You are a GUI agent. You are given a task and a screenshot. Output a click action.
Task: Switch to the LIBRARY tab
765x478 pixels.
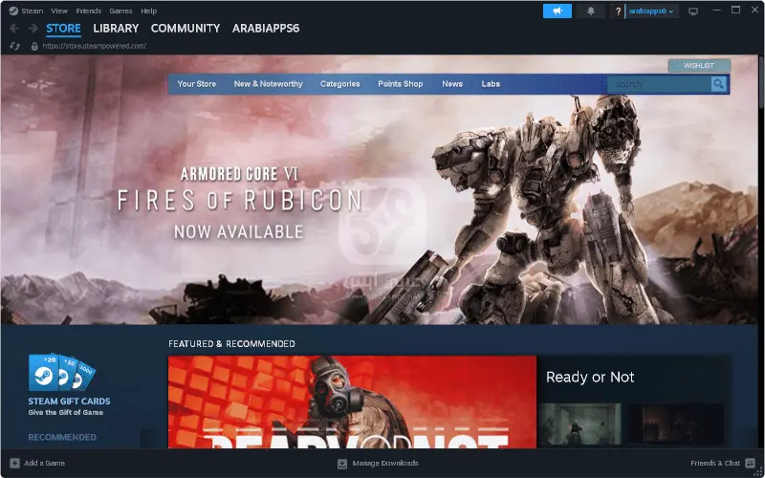116,29
